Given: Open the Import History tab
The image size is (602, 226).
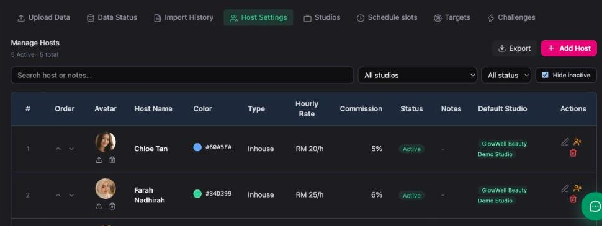Looking at the screenshot, I should 184,17.
